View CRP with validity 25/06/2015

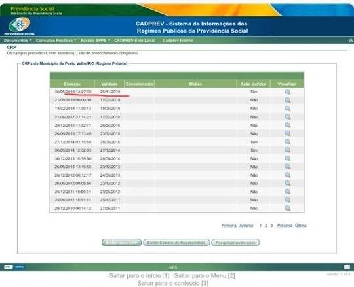point(287,142)
